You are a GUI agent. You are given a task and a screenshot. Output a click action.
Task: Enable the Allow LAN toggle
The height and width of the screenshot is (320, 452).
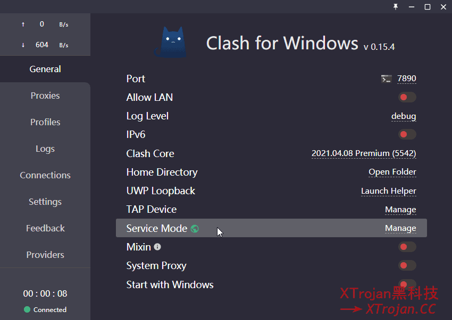pos(407,97)
